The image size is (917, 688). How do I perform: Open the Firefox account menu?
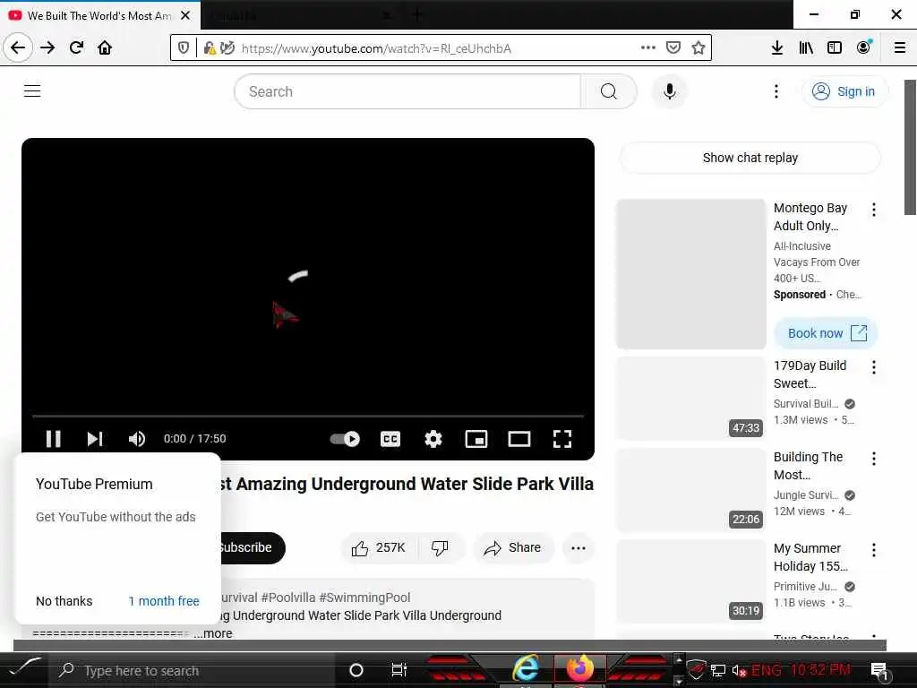coord(864,47)
